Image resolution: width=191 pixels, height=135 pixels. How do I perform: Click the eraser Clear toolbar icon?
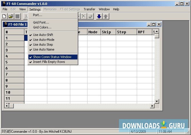point(91,16)
